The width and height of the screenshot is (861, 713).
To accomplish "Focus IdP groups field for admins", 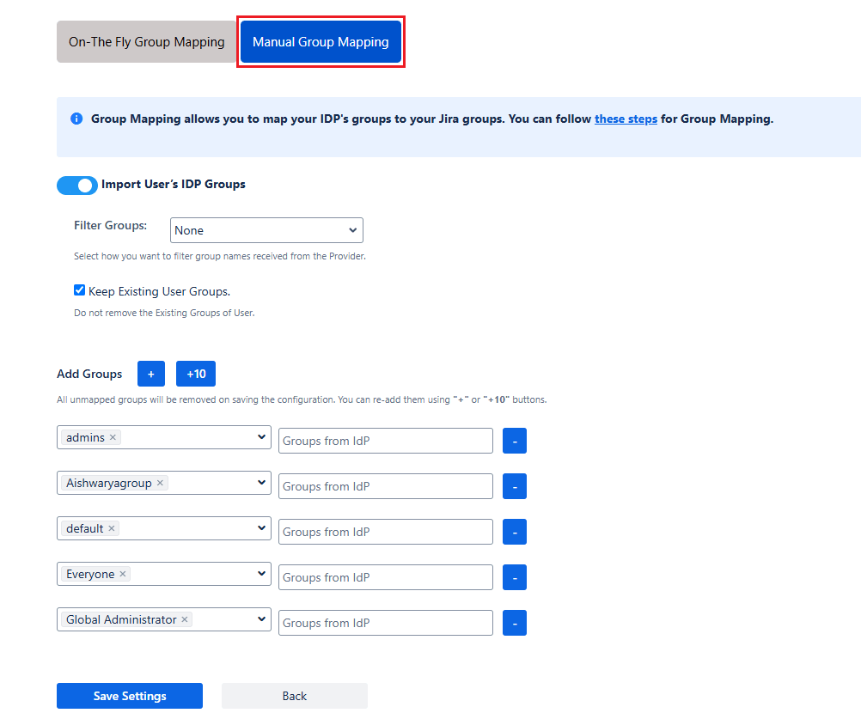I will (386, 441).
